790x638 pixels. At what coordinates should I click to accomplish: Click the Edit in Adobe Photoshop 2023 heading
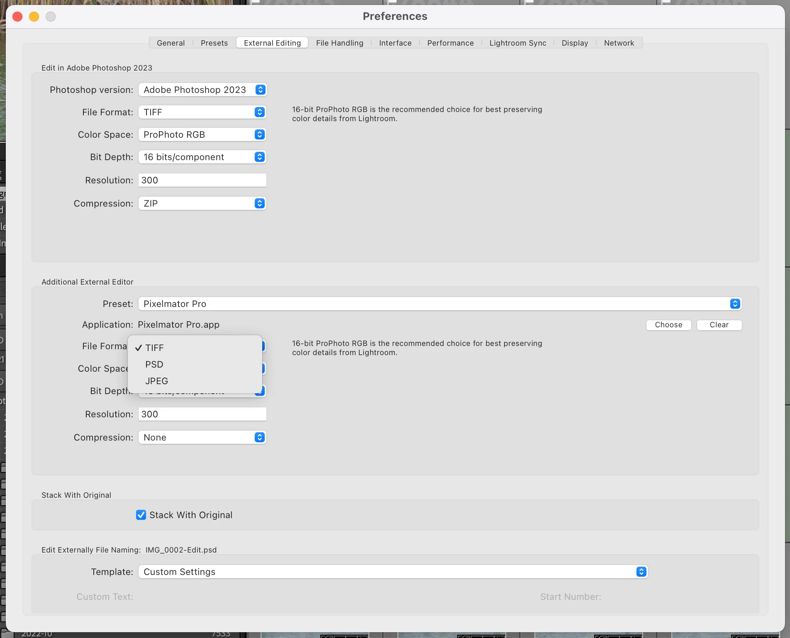point(97,68)
